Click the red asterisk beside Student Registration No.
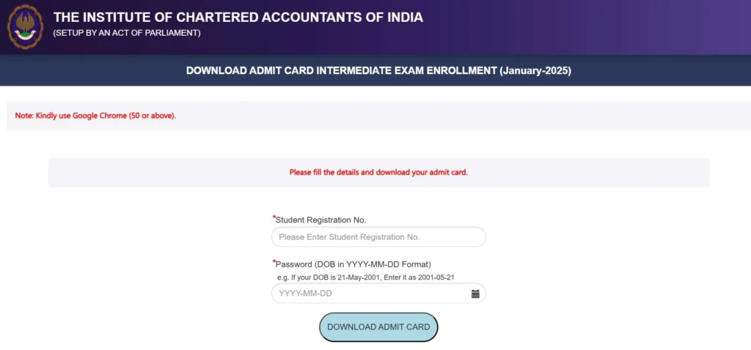 click(274, 217)
